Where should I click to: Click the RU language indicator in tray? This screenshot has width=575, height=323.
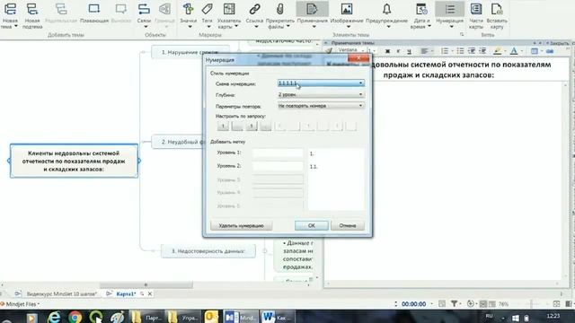click(x=489, y=316)
